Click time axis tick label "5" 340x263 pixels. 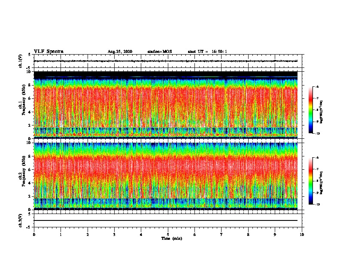(x=168, y=234)
